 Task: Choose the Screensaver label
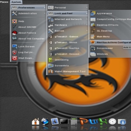pyautogui.click(x=105, y=48)
